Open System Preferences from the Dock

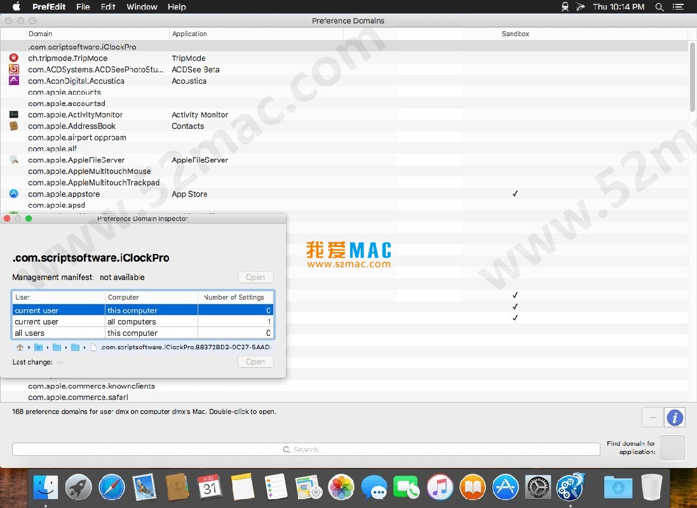(538, 488)
